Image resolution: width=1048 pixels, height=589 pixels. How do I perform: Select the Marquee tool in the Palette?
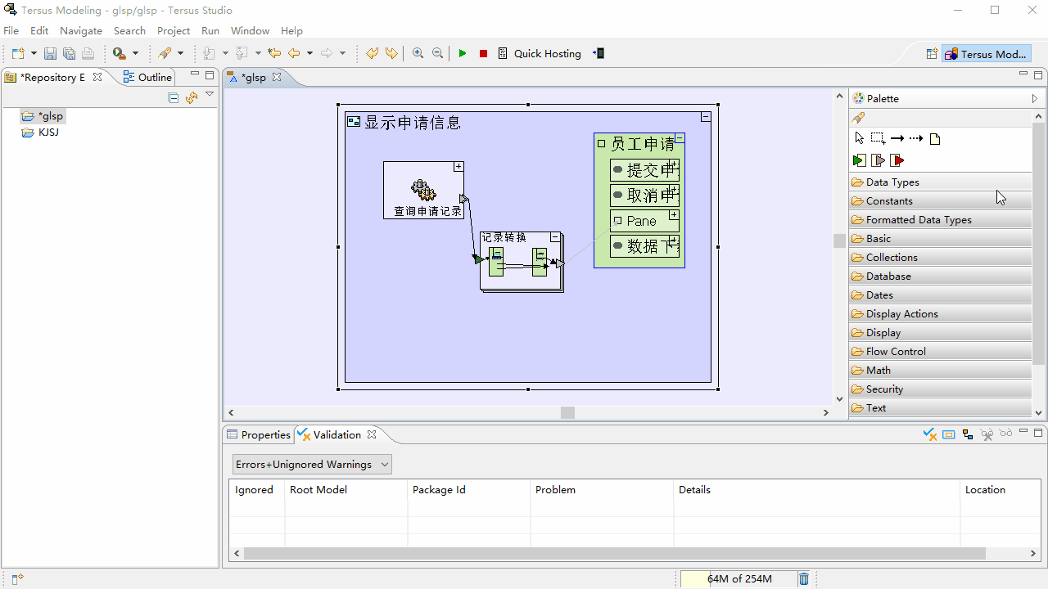(x=878, y=138)
